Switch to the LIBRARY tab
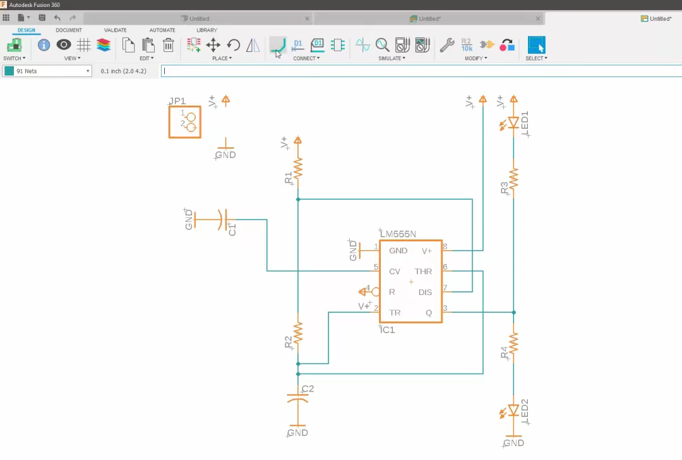The image size is (682, 460). [206, 30]
